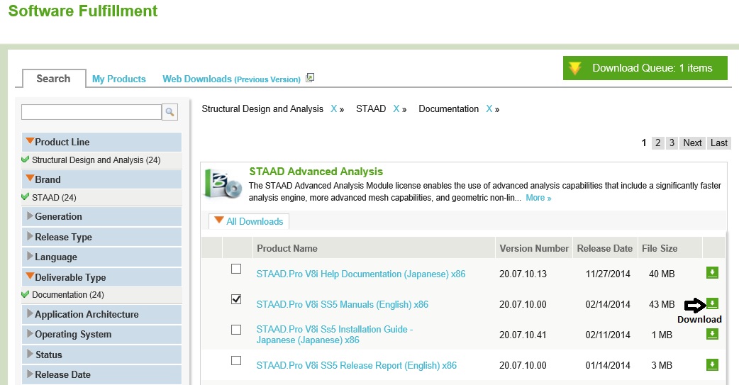Click the STAAD Advanced Analysis product disc icon

tap(223, 184)
